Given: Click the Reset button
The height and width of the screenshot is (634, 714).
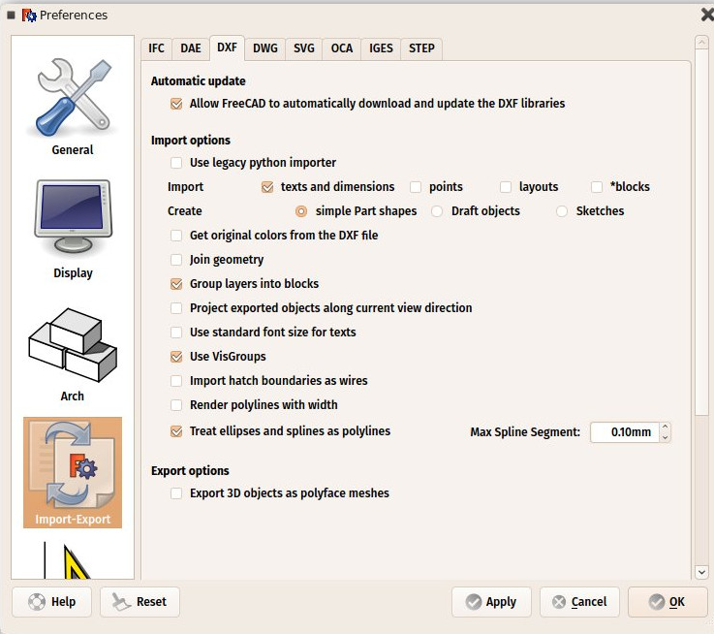Looking at the screenshot, I should point(140,602).
